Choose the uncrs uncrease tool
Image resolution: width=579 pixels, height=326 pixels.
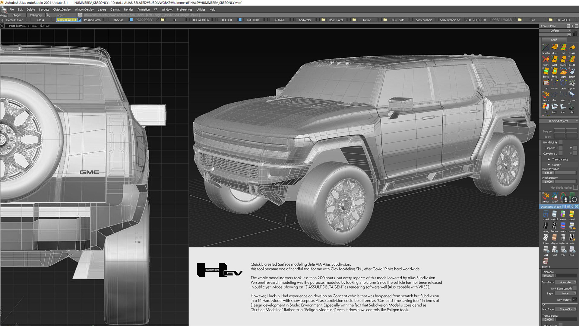point(546,59)
